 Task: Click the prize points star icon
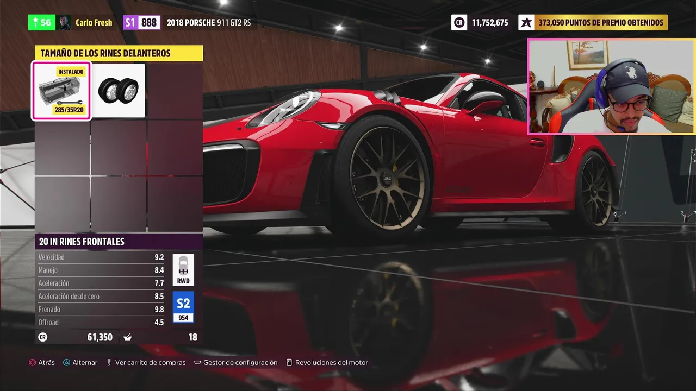pyautogui.click(x=526, y=22)
